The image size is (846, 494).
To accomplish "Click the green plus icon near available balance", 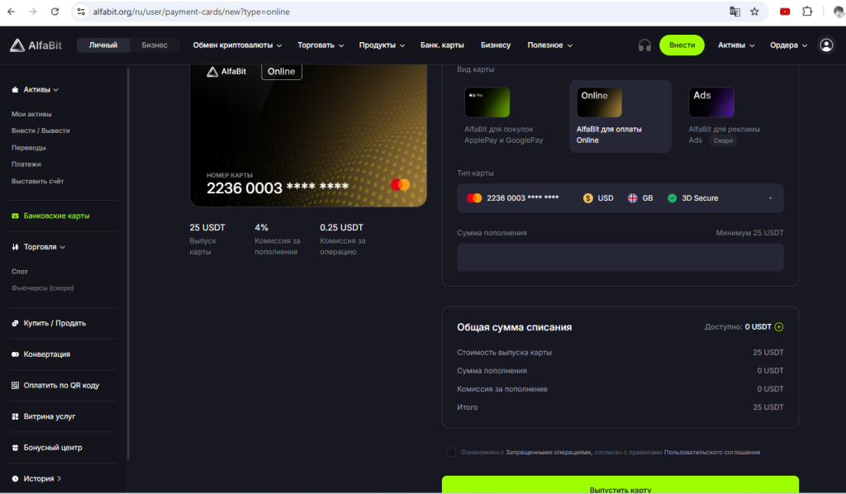I will (x=779, y=327).
